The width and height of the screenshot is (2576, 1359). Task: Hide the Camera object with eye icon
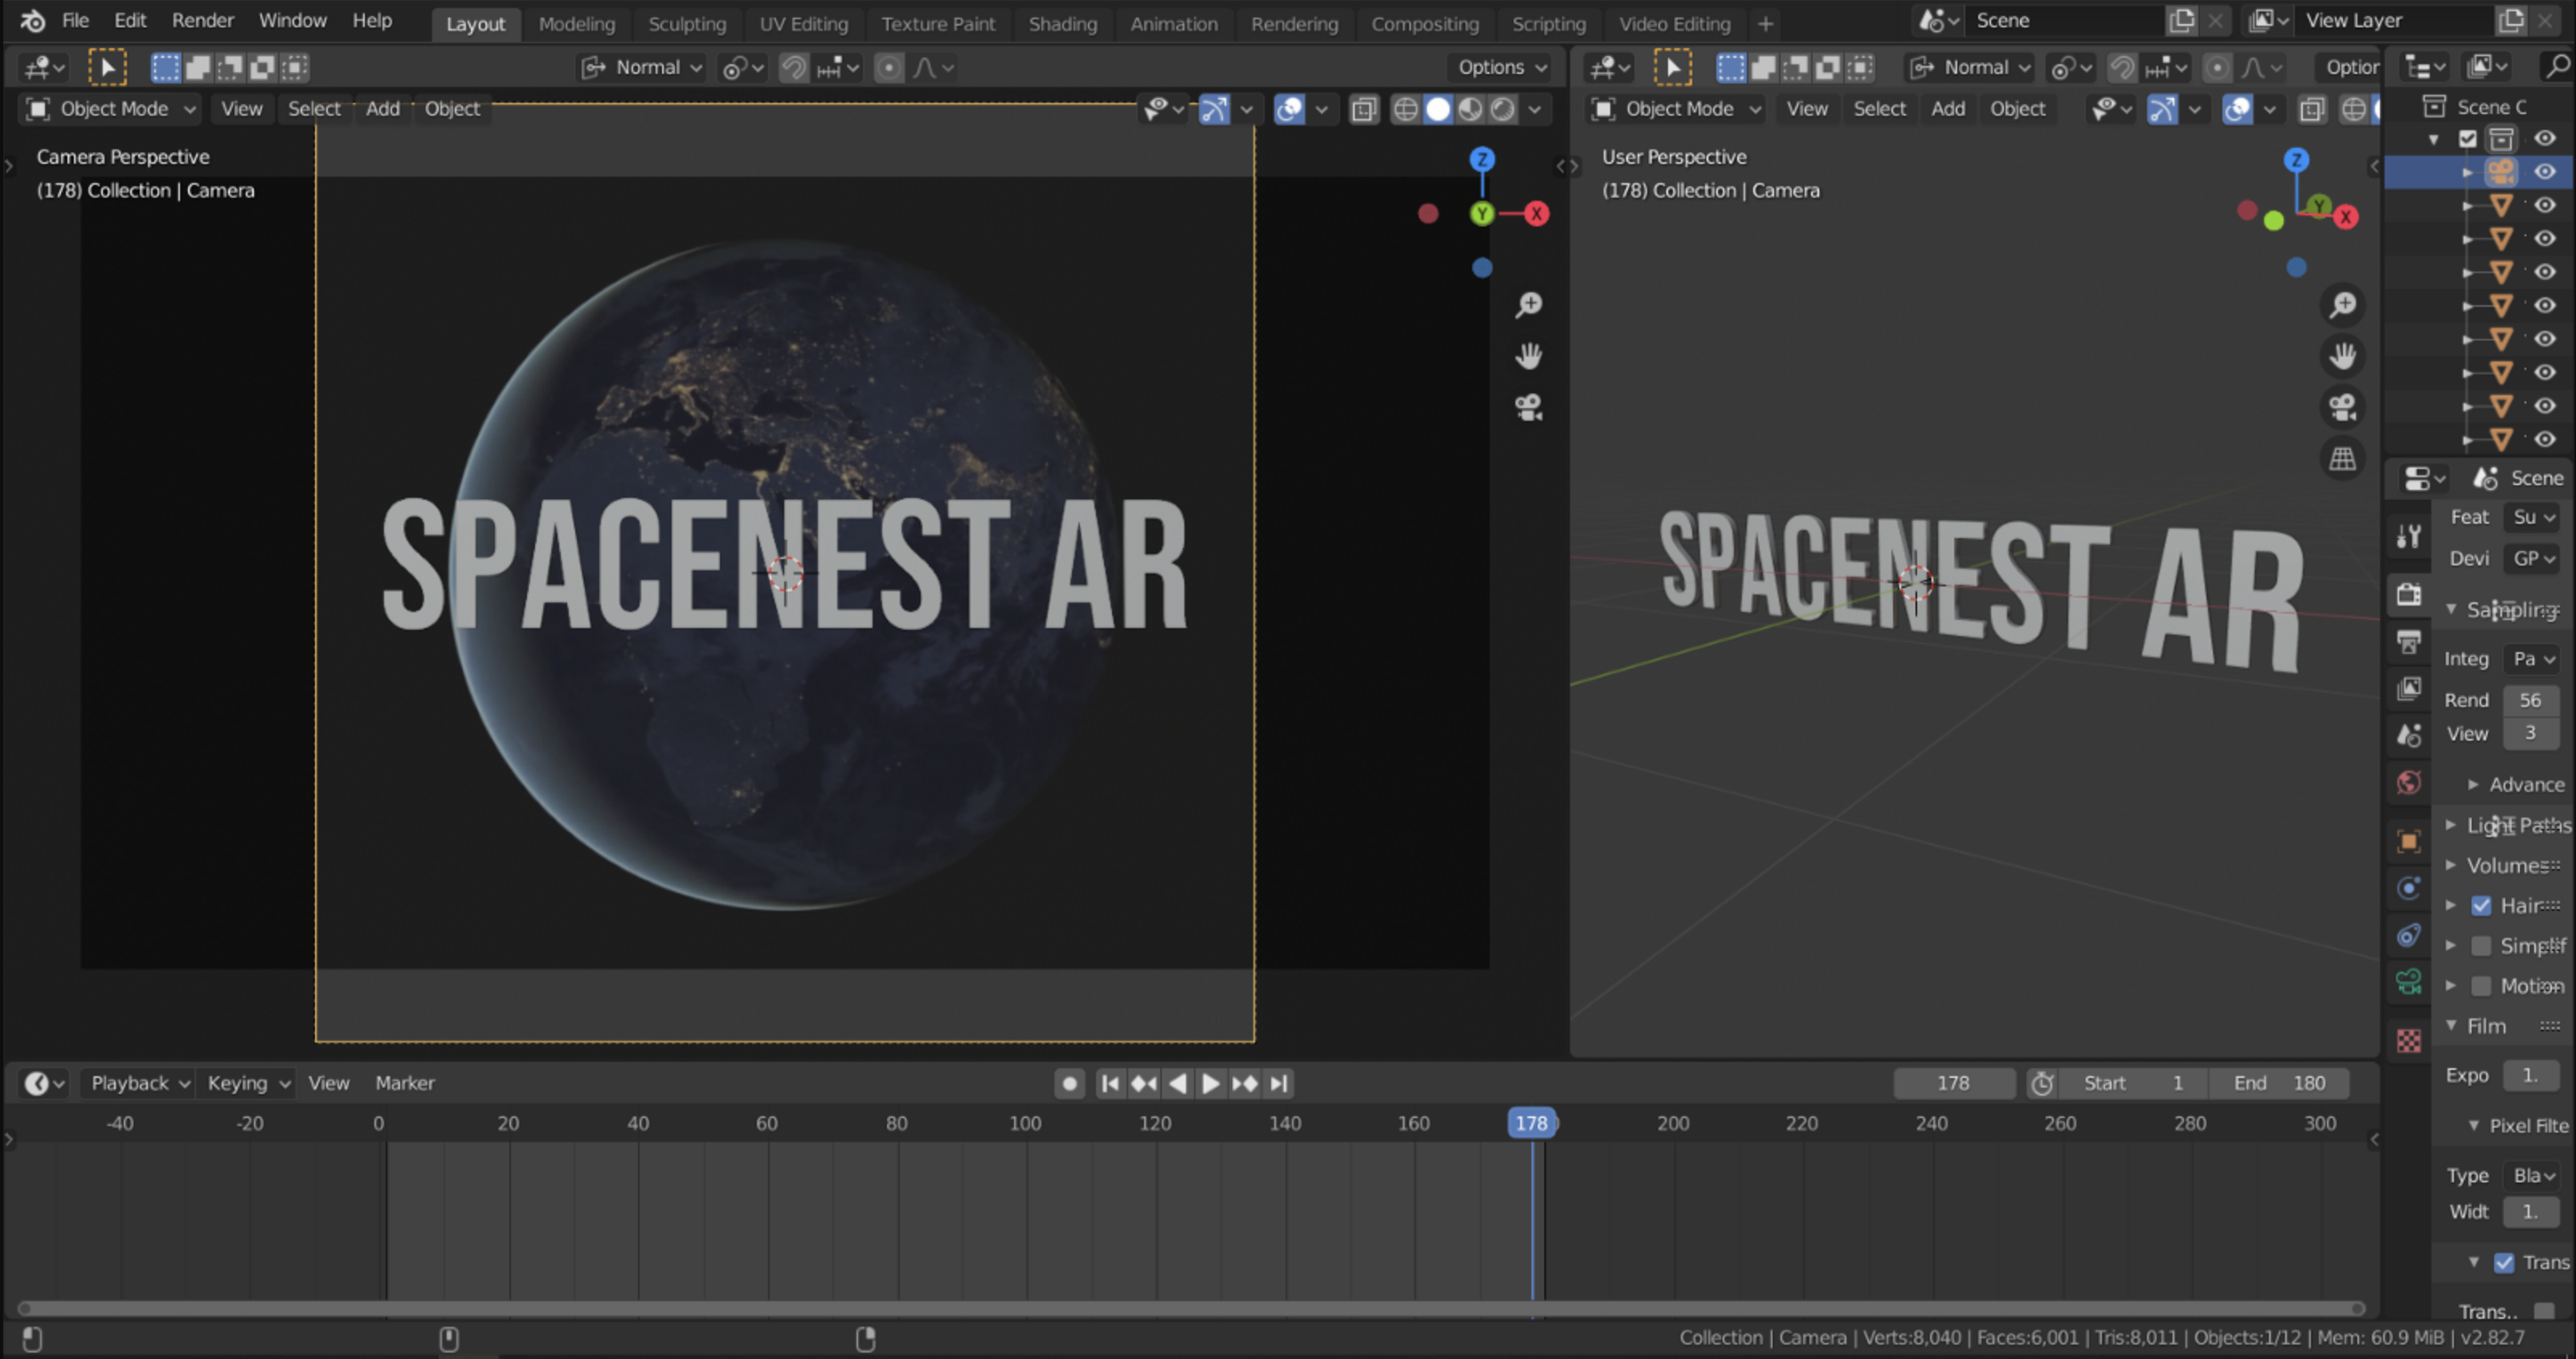(2544, 172)
